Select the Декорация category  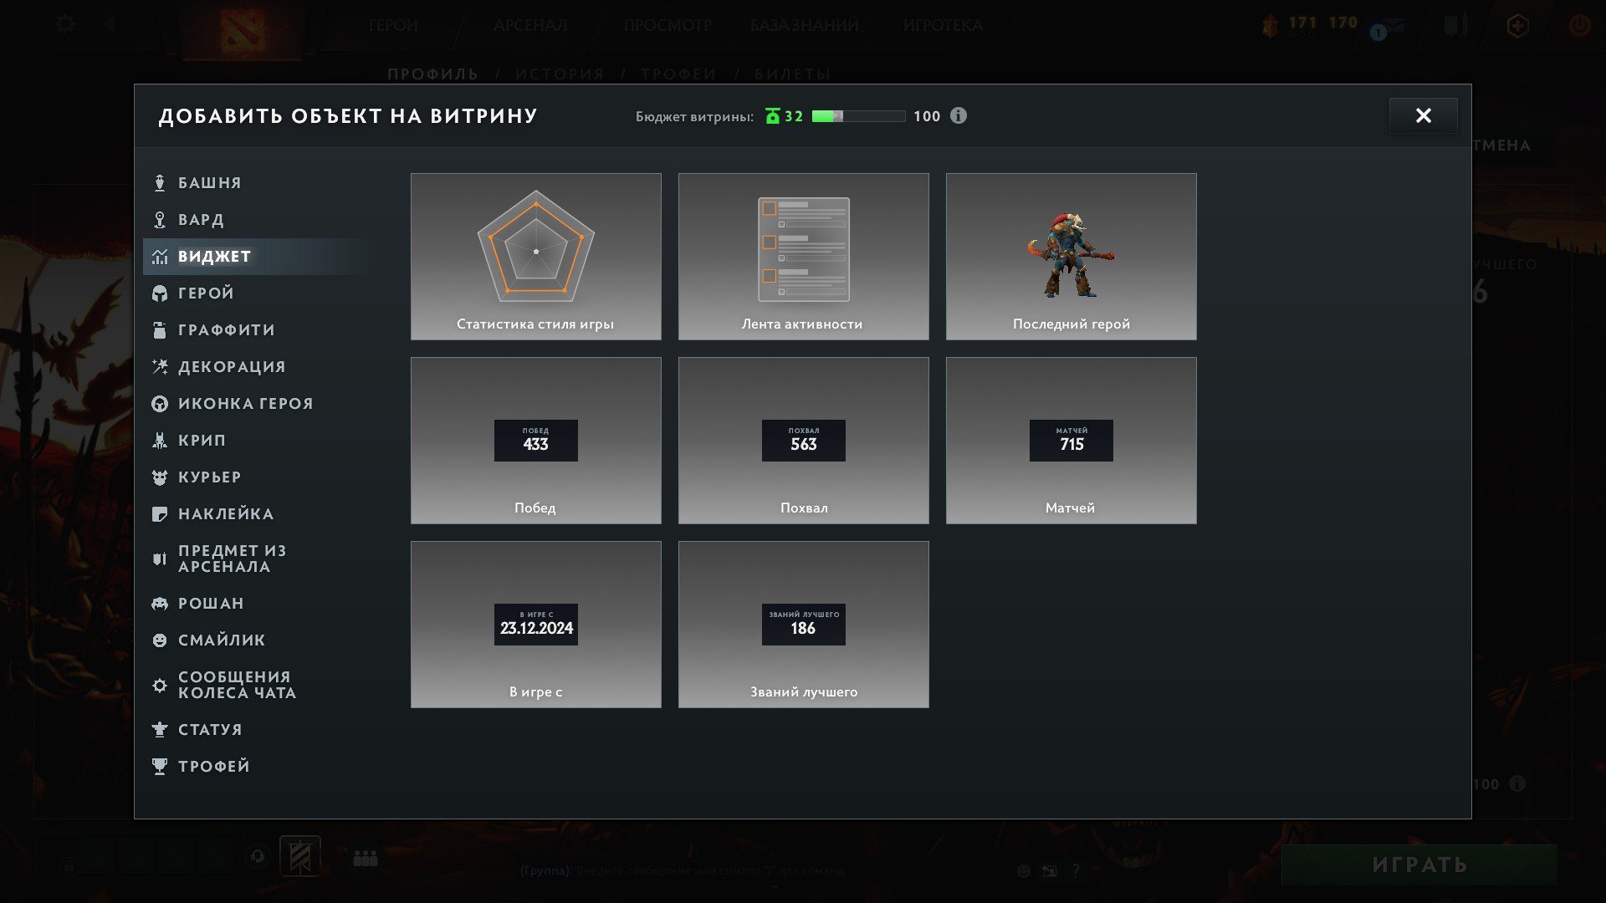231,367
